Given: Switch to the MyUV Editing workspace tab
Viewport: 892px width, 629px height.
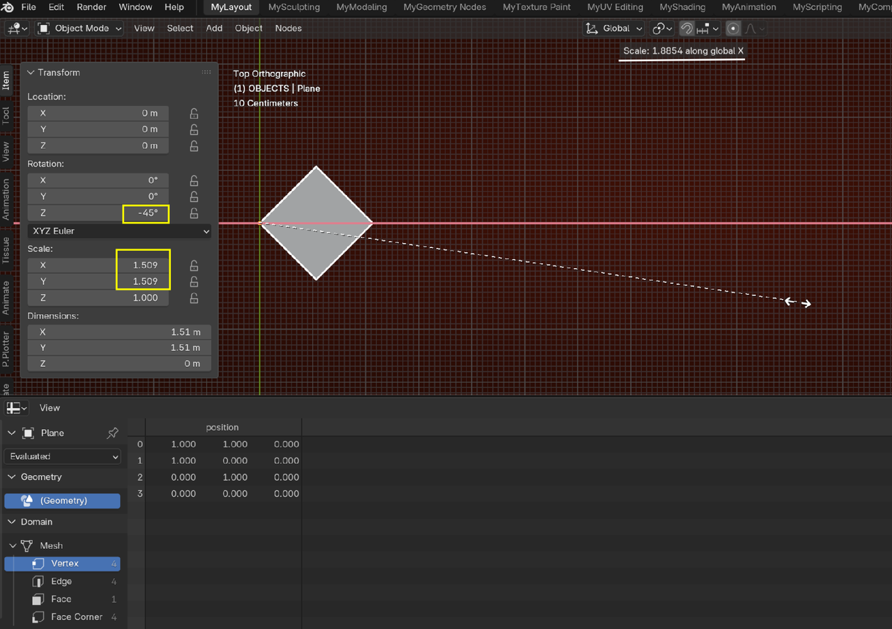Looking at the screenshot, I should coord(615,7).
